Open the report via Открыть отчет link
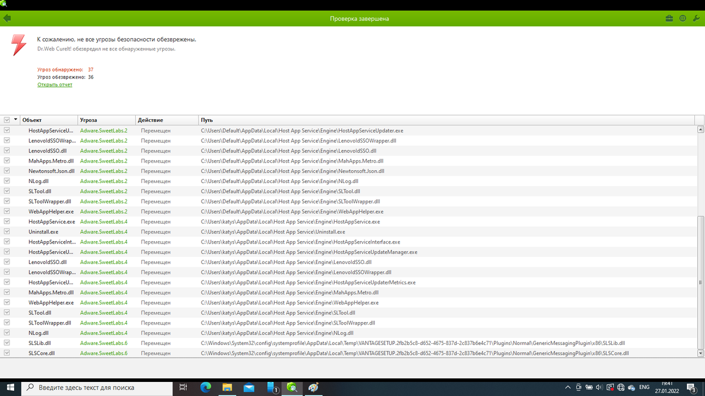This screenshot has height=396, width=705. point(55,84)
